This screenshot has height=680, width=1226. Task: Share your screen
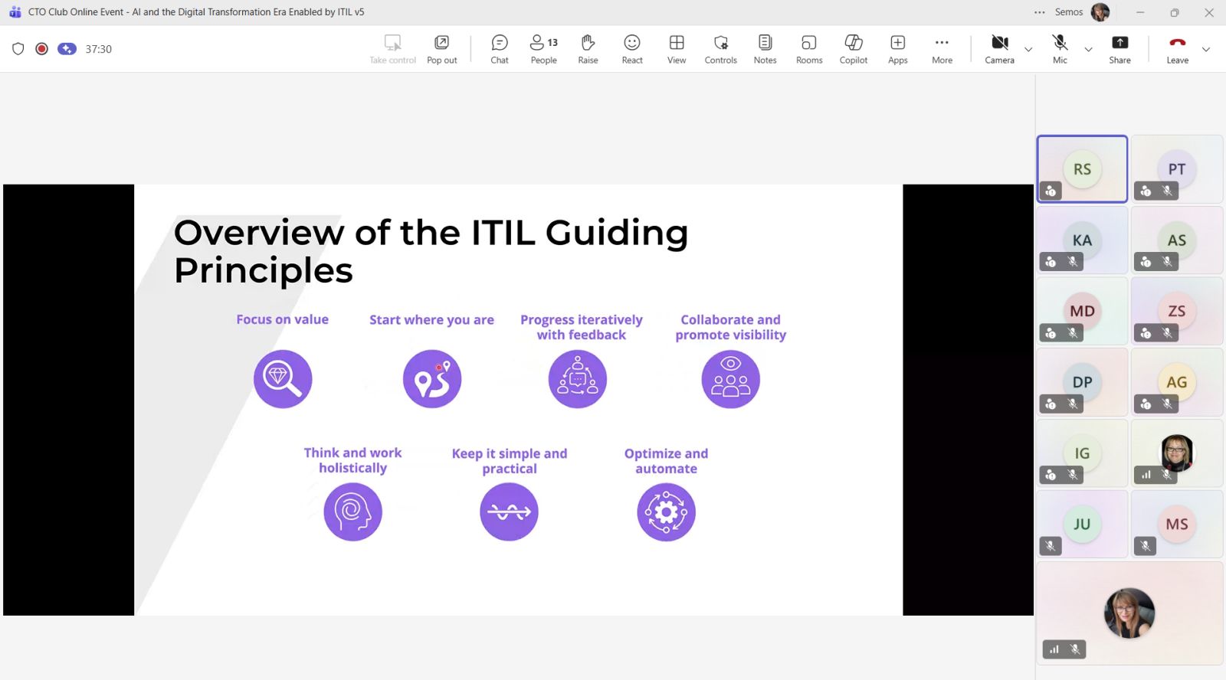coord(1119,49)
